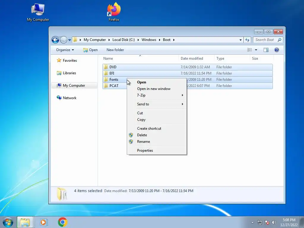Click the My Computer breadcrumb segment
Image resolution: width=304 pixels, height=228 pixels.
tap(95, 40)
